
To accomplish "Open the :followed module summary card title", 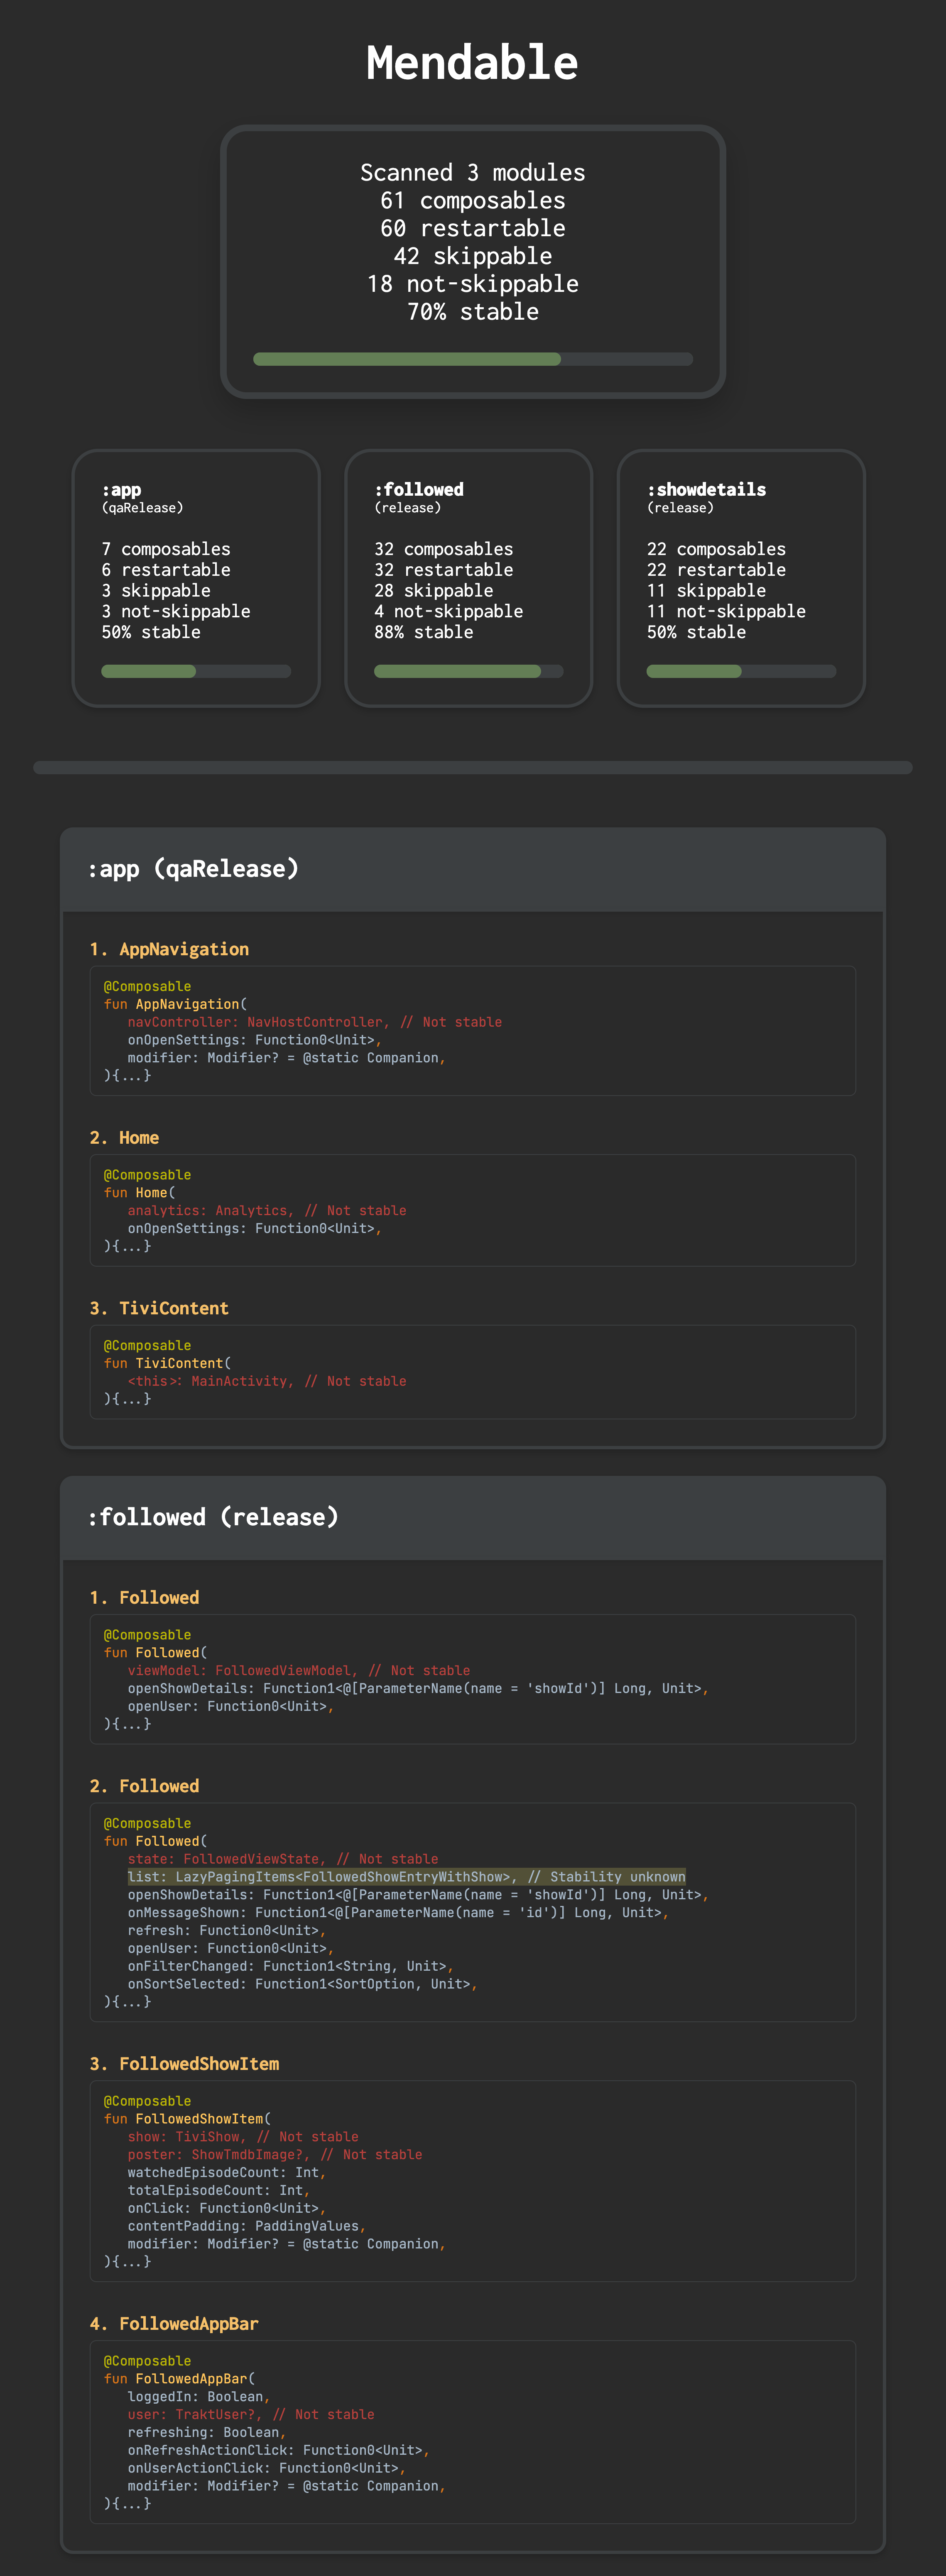I will 419,490.
